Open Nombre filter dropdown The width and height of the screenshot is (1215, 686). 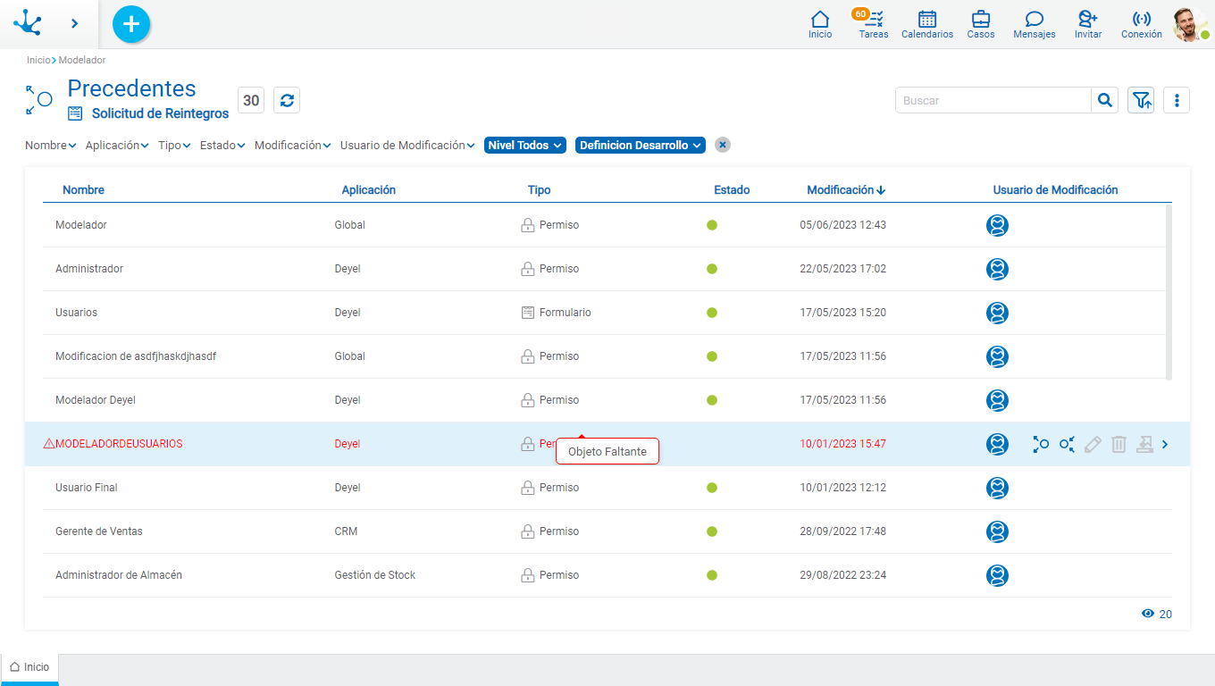pos(51,145)
